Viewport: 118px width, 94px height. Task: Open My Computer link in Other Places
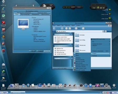coord(59,52)
